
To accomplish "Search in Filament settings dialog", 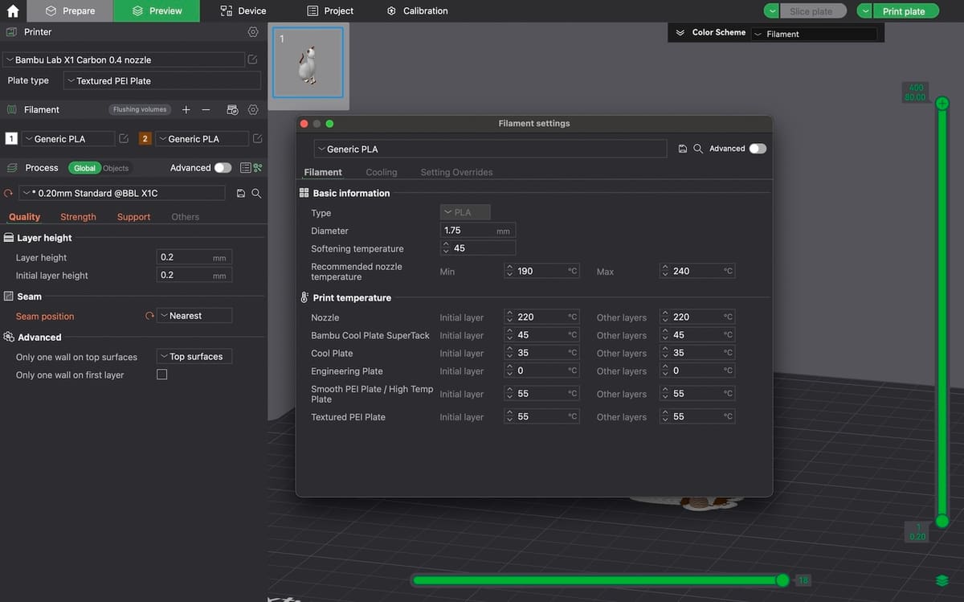I will pos(698,149).
